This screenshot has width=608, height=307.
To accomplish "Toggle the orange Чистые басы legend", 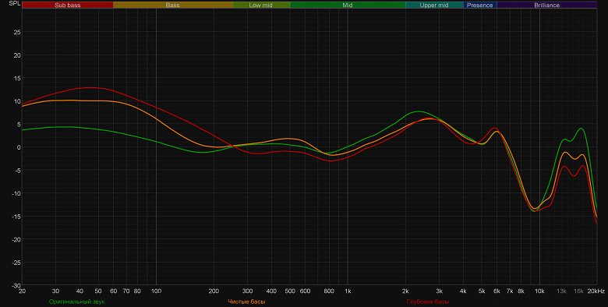I will tap(246, 302).
